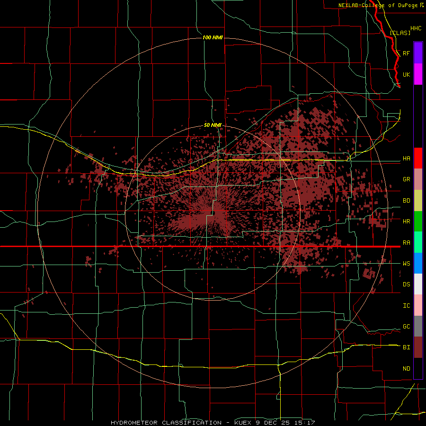The width and height of the screenshot is (426, 426).
Task: Click the HR legend label text
Action: click(x=406, y=222)
